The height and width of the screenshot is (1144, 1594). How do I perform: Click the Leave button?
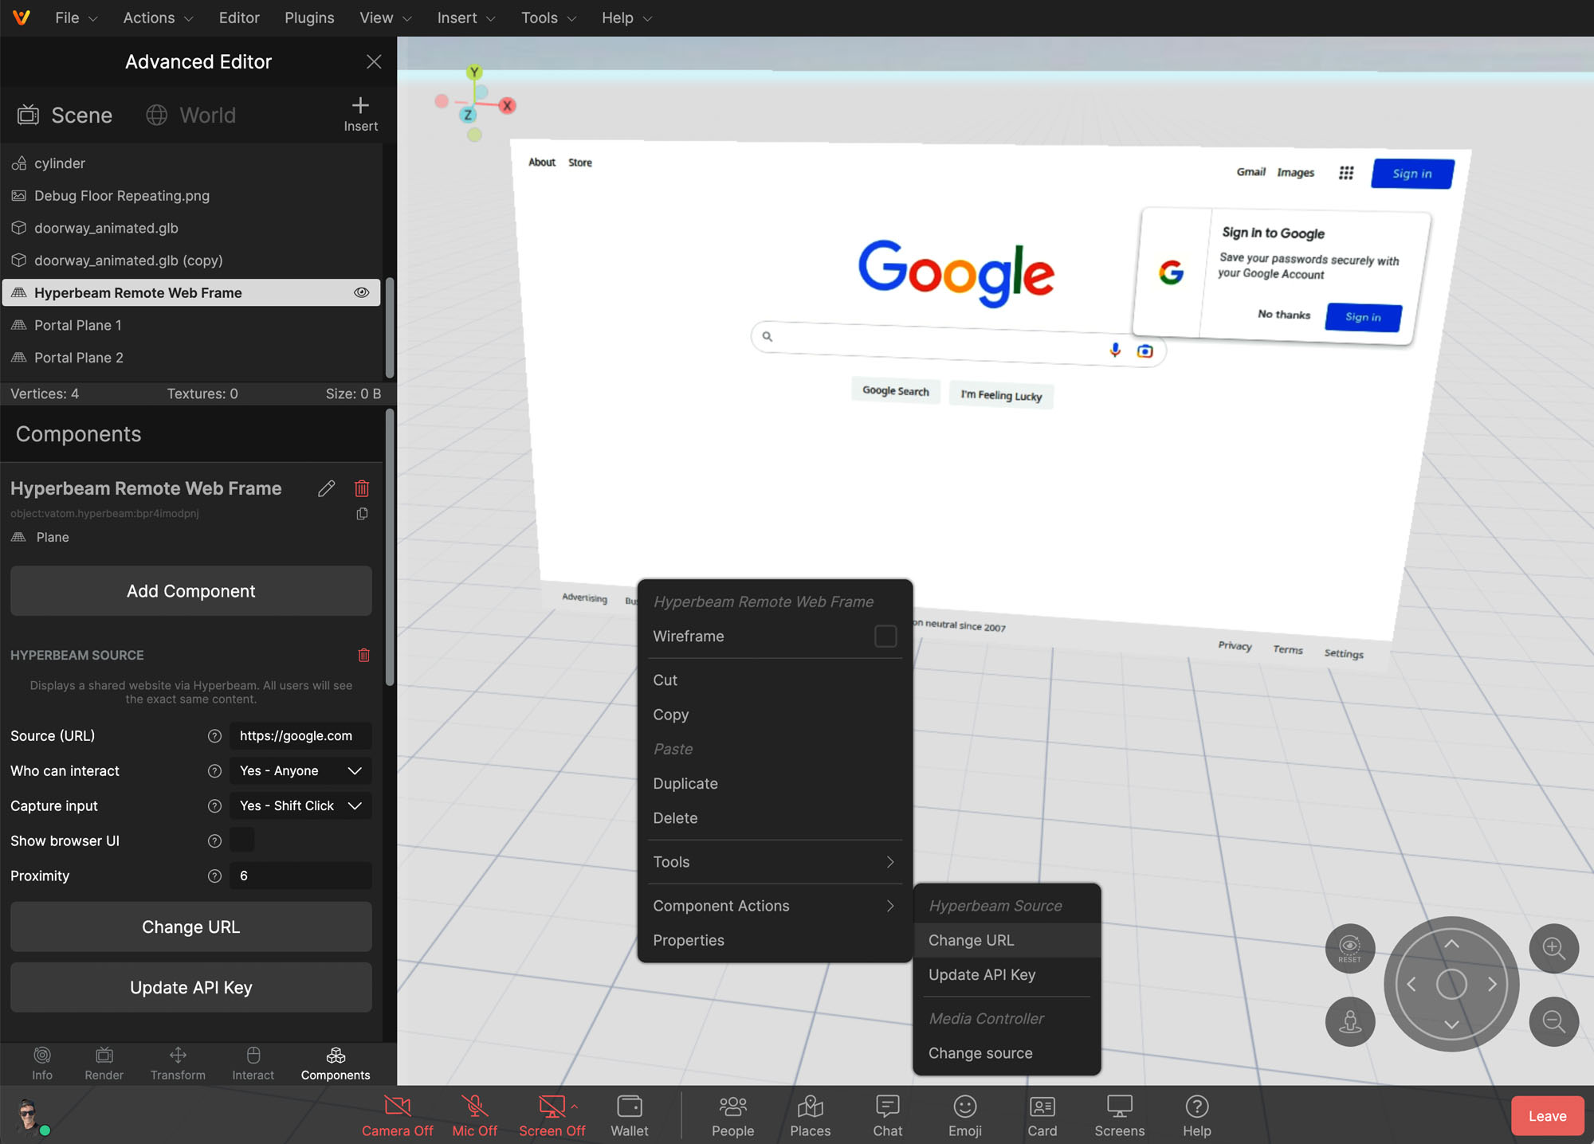click(x=1547, y=1116)
